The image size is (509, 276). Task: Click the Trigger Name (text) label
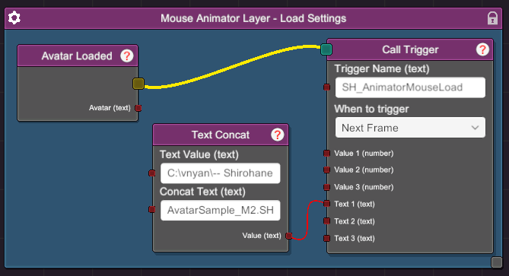click(382, 68)
